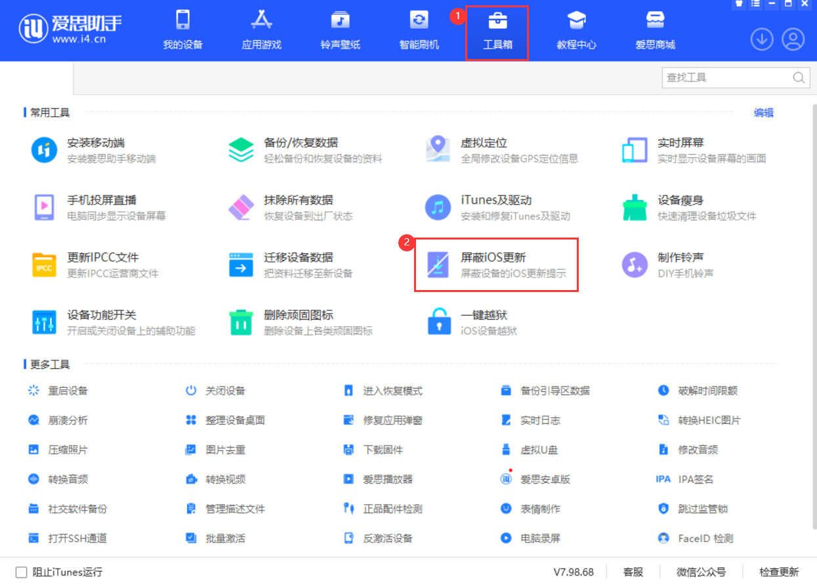Enable the 阻止iTunes运行 checkbox
Screen dimensions: 817x586
click(x=22, y=572)
